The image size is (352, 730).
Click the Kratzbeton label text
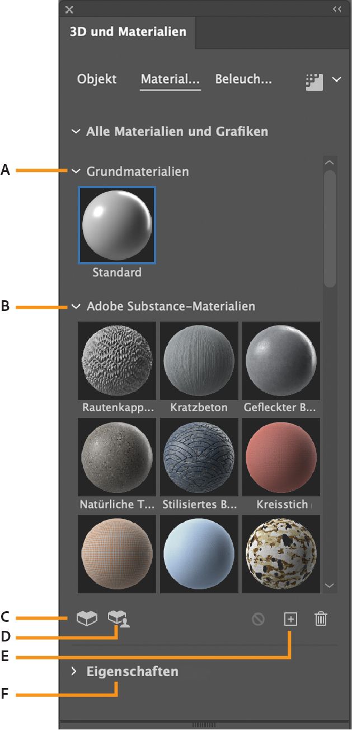(199, 408)
